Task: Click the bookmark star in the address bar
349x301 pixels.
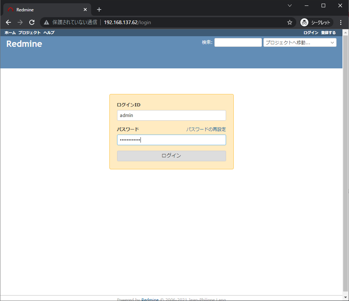Action: [x=289, y=22]
